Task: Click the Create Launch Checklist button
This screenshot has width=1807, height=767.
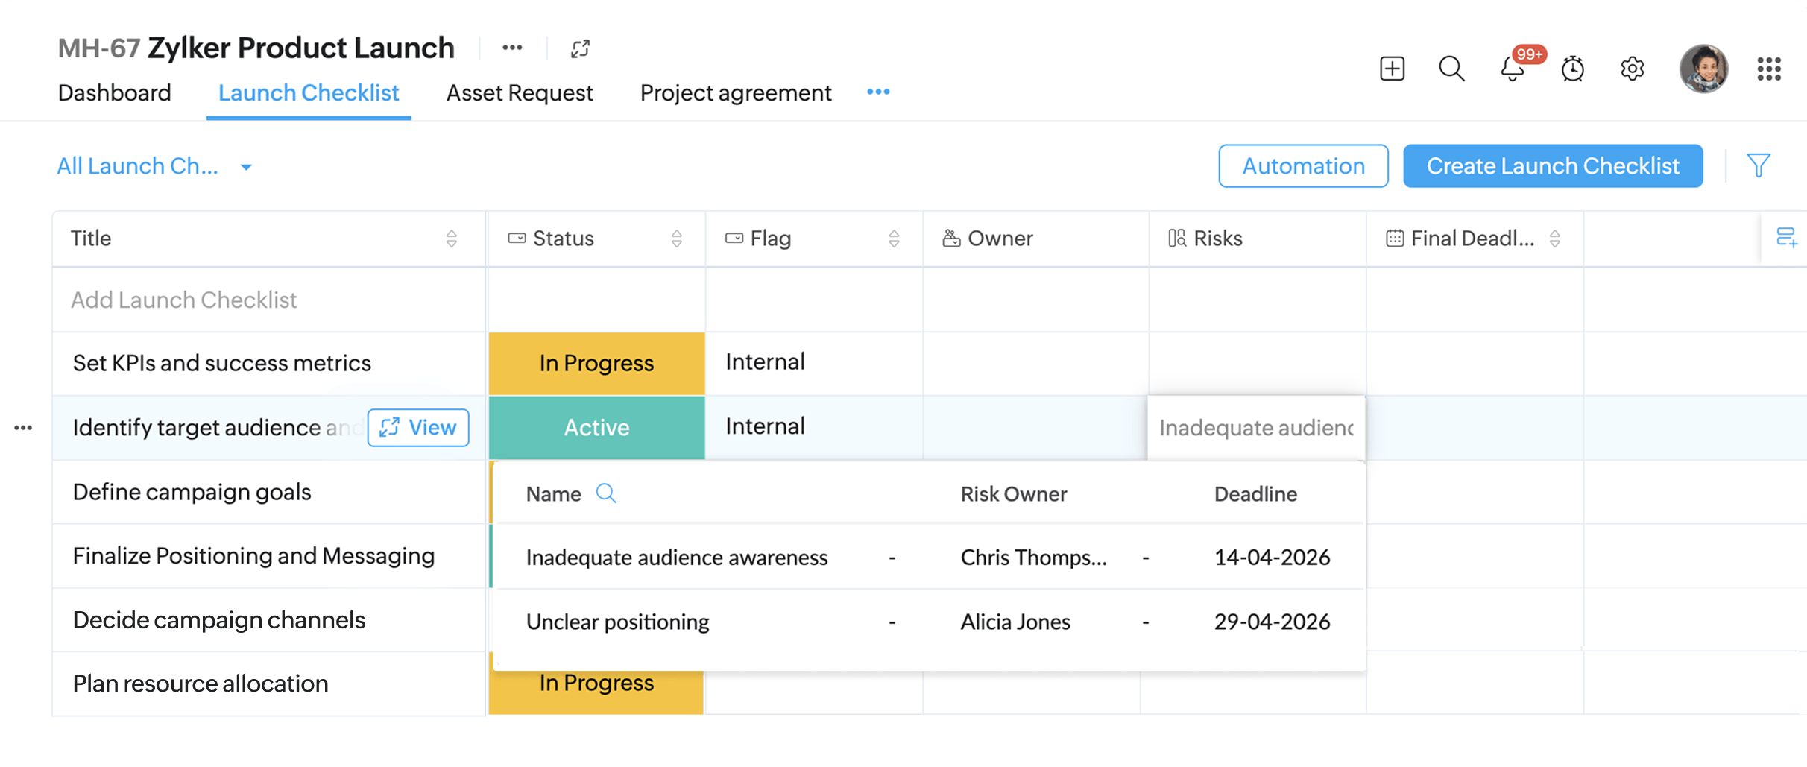Action: (x=1552, y=165)
